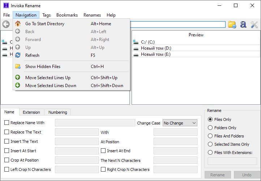Viewport: 261px width, 181px height.
Task: Open the Bookmarks menu
Action: point(67,15)
